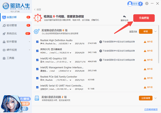161x113 pixels.
Task: Select 驱动管理 in the sidebar
Action: pos(16,25)
